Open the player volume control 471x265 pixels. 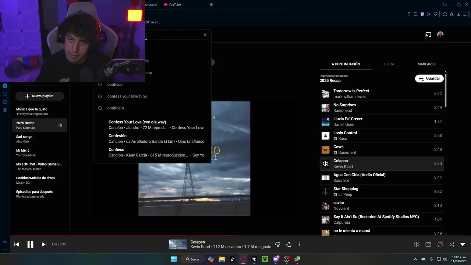(x=417, y=244)
